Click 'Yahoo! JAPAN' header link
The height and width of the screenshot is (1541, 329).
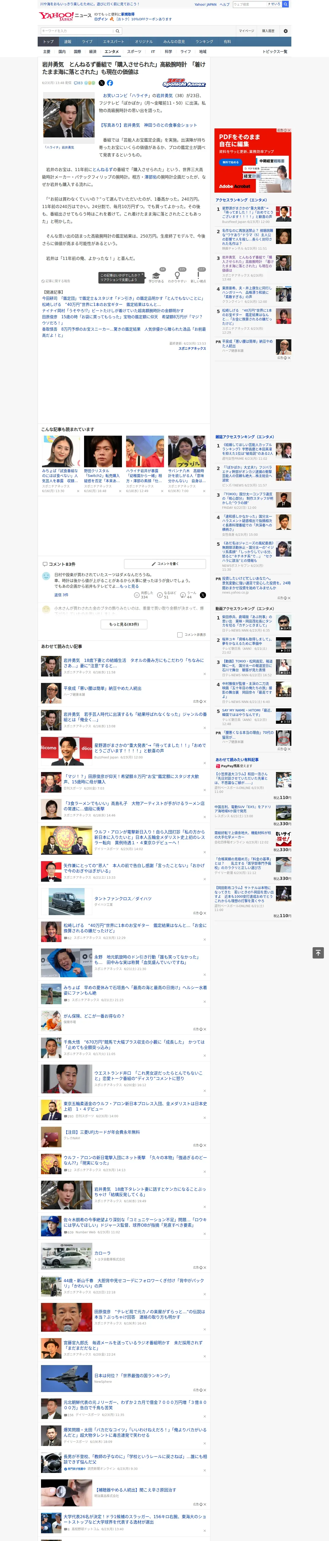point(205,4)
